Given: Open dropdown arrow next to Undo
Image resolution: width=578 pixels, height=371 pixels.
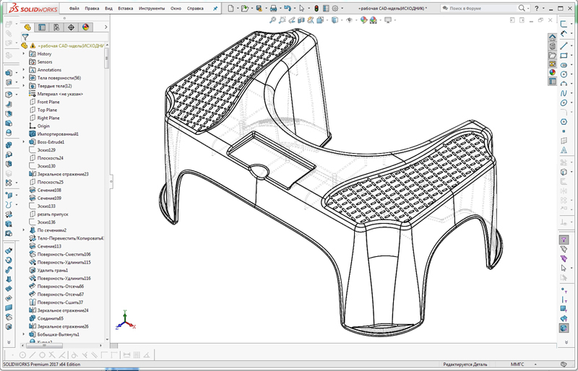Looking at the screenshot, I should pos(294,8).
